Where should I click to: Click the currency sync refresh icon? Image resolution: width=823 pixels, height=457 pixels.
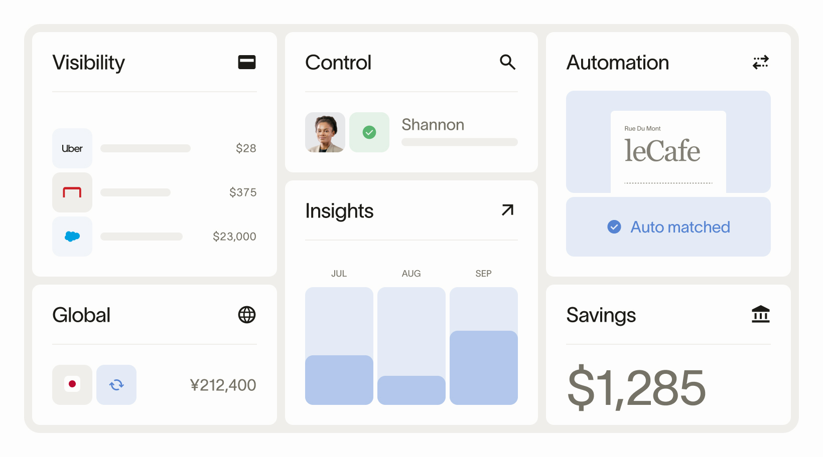[x=116, y=385]
